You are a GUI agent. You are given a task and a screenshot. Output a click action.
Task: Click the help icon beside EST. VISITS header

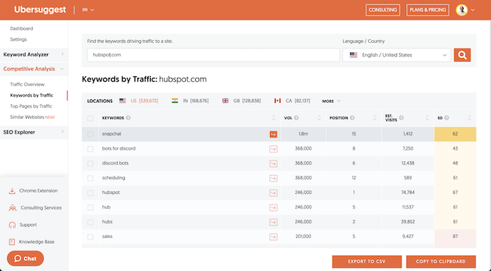tap(401, 118)
